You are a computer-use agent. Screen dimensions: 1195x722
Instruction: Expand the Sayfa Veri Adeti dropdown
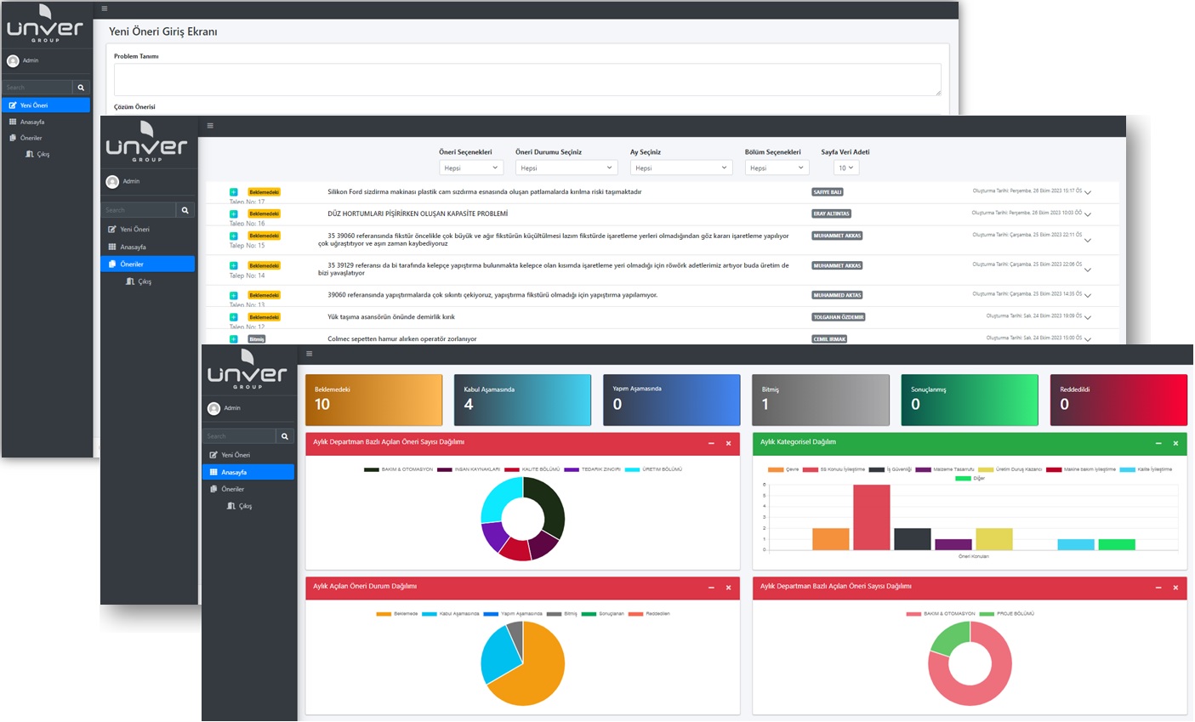(x=845, y=168)
